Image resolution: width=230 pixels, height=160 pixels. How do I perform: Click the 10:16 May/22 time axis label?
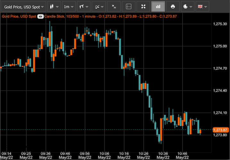pyautogui.click(x=124, y=155)
